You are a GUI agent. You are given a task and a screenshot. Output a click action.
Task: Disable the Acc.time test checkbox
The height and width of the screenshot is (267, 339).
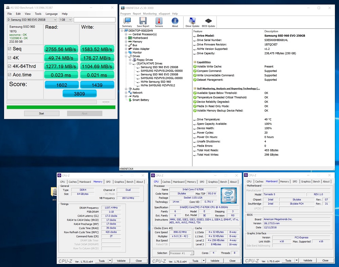pos(10,75)
